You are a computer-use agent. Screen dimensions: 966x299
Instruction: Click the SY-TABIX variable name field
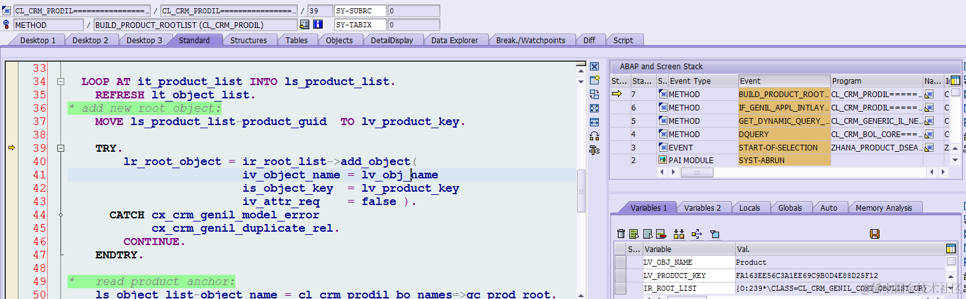(360, 25)
